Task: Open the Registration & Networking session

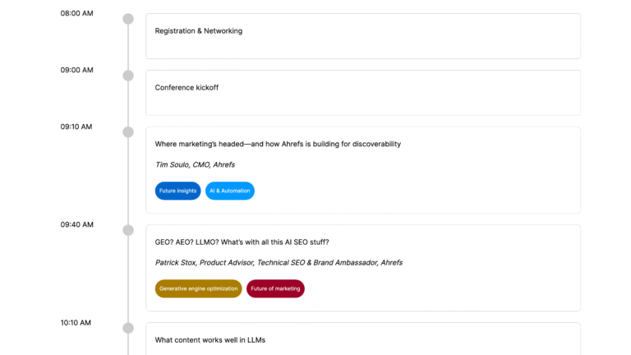Action: pos(199,31)
